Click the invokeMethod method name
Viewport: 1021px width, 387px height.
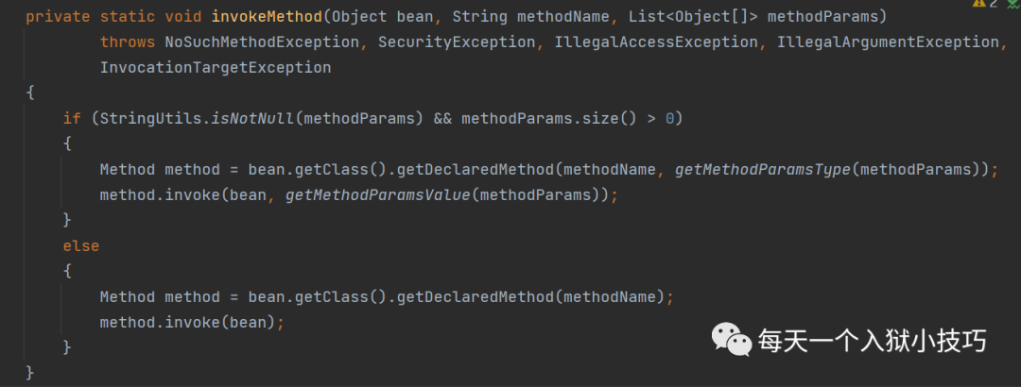pos(268,17)
